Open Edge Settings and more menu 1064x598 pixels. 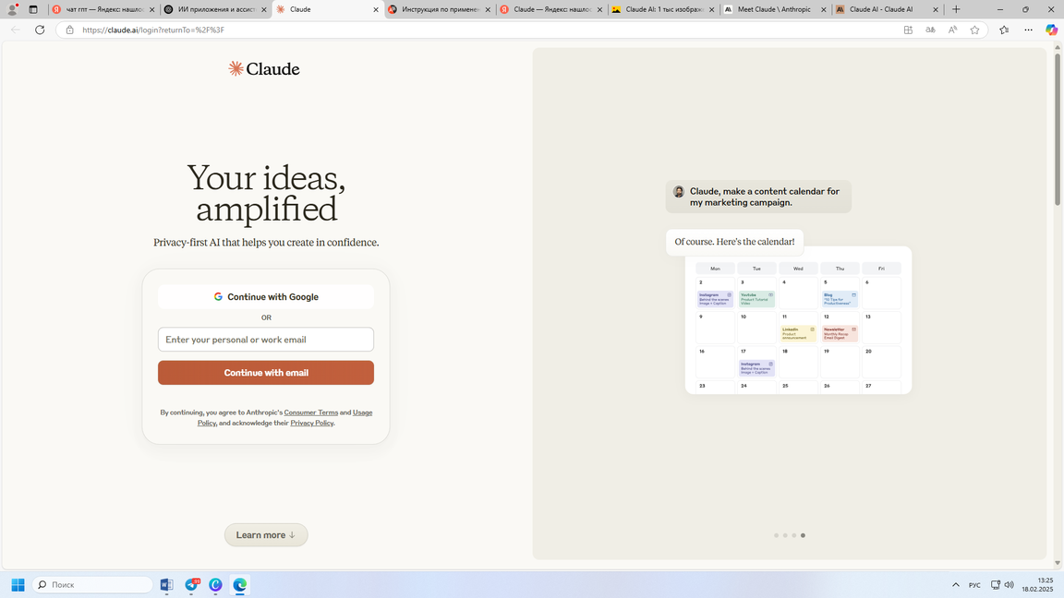[1028, 30]
